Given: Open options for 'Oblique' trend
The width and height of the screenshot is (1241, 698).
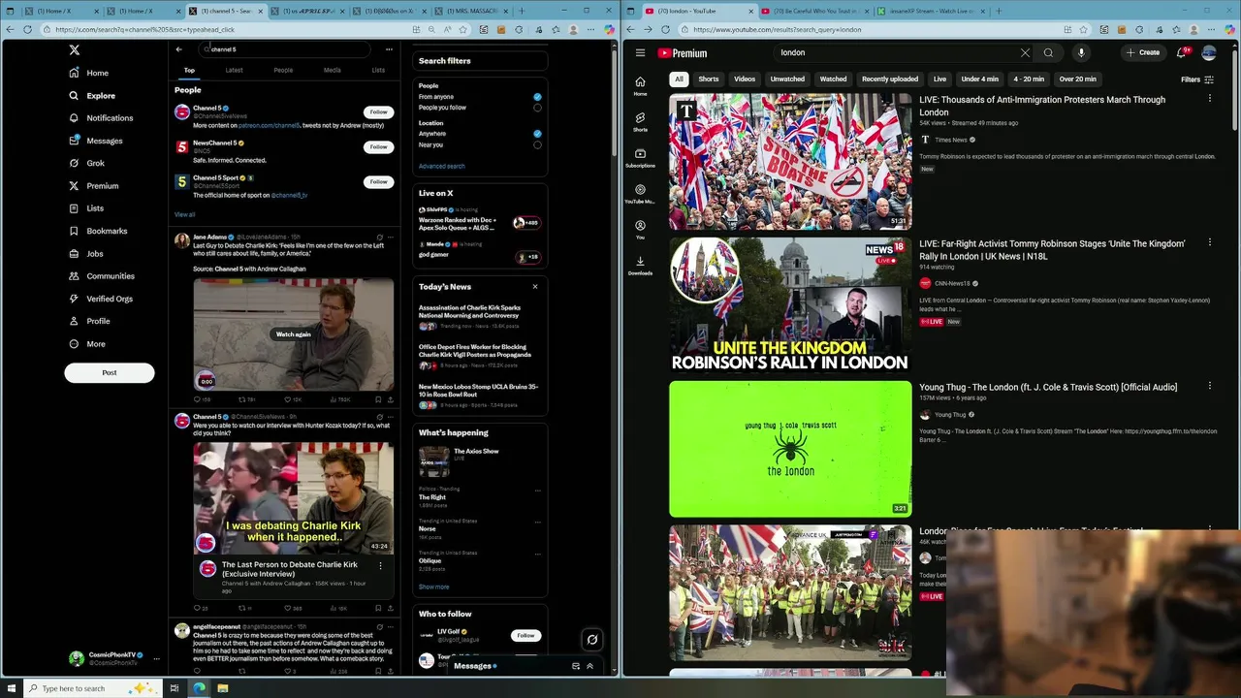Looking at the screenshot, I should pos(538,555).
